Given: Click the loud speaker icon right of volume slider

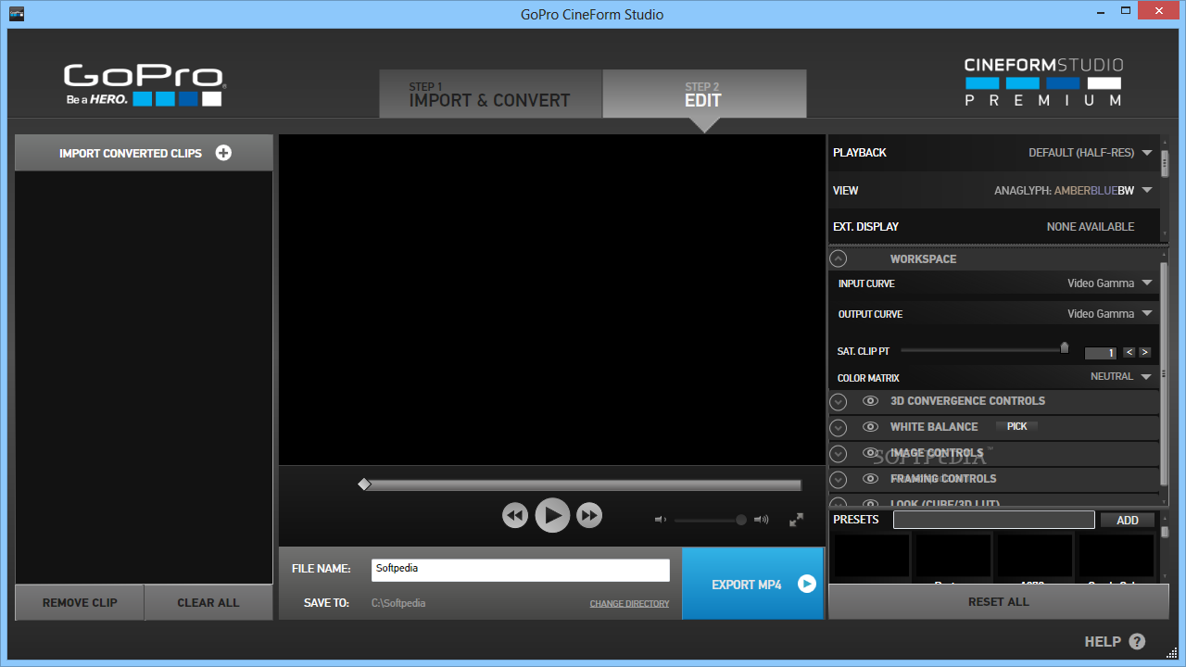Looking at the screenshot, I should (x=762, y=520).
